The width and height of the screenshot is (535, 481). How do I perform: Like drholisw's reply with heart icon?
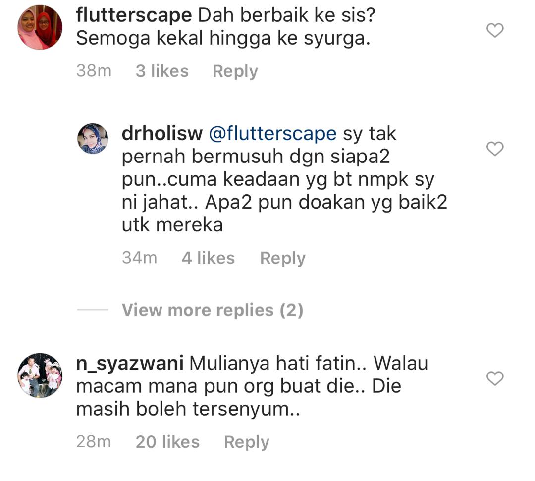click(495, 149)
